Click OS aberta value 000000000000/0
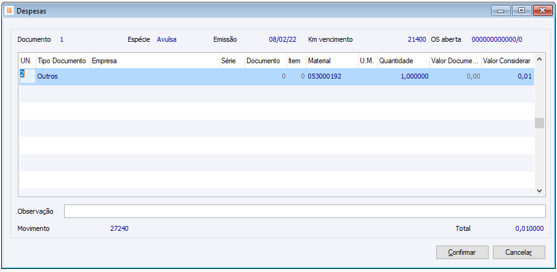 tap(497, 40)
